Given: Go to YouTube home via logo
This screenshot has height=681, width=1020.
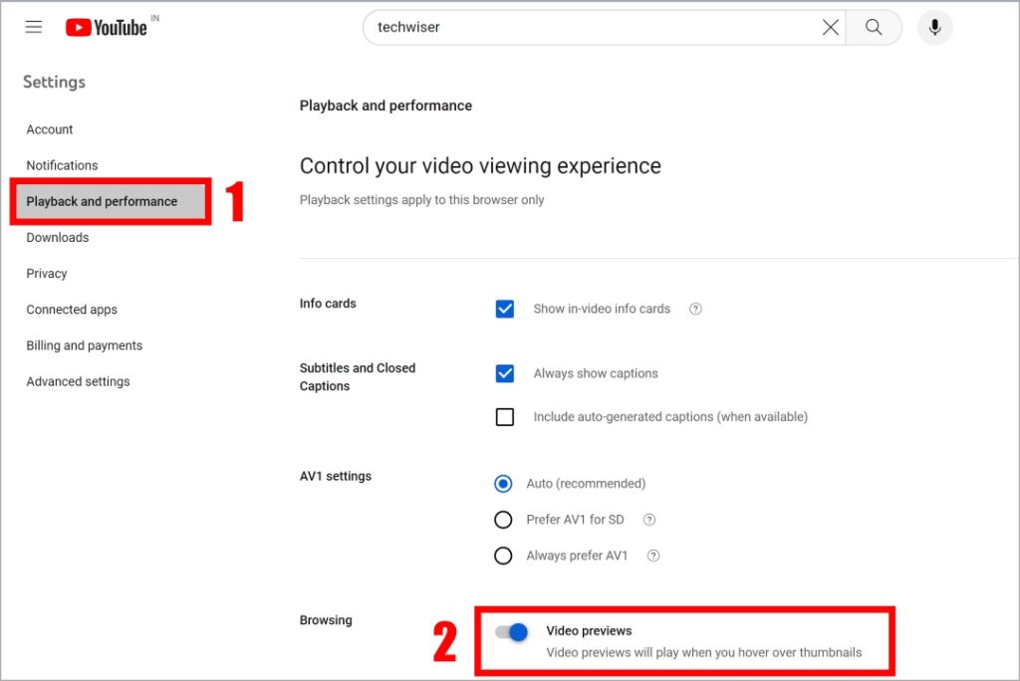Looking at the screenshot, I should point(106,27).
